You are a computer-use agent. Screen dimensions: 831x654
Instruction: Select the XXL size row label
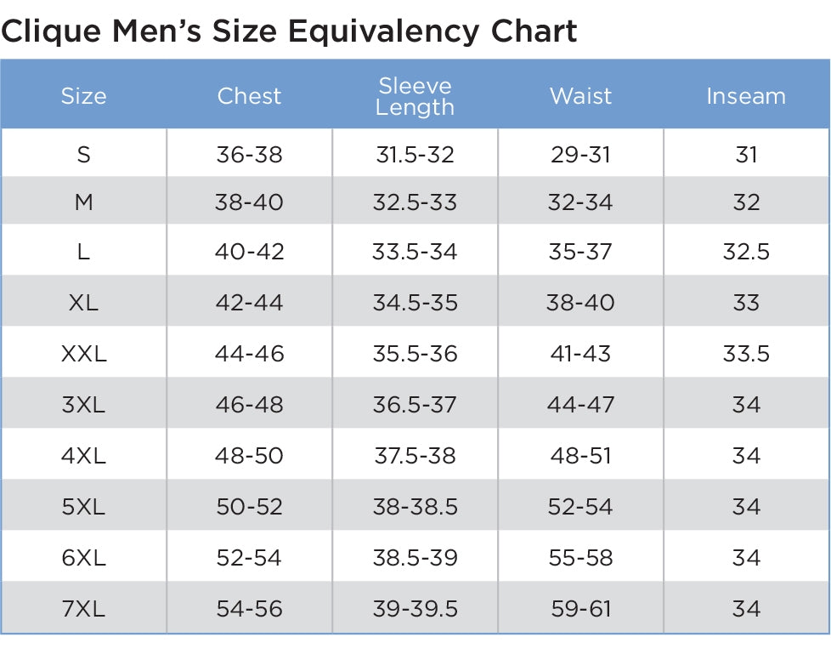point(83,354)
